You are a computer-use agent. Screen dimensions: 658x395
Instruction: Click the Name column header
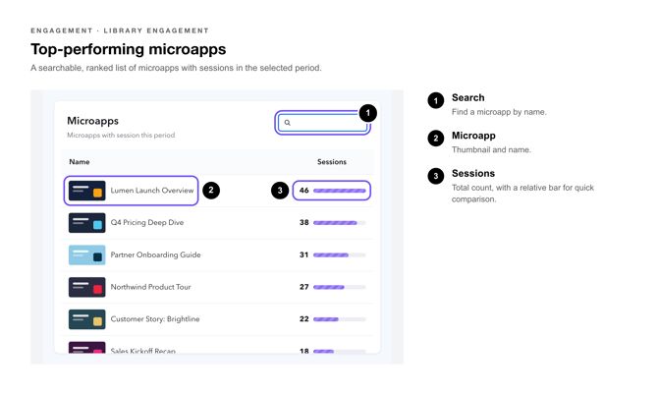pyautogui.click(x=80, y=162)
